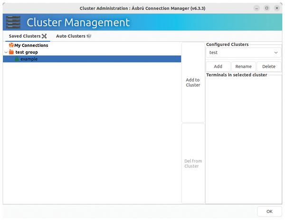The height and width of the screenshot is (221, 285).
Task: Click inside Terminals in selected cluster list
Action: [x=244, y=140]
